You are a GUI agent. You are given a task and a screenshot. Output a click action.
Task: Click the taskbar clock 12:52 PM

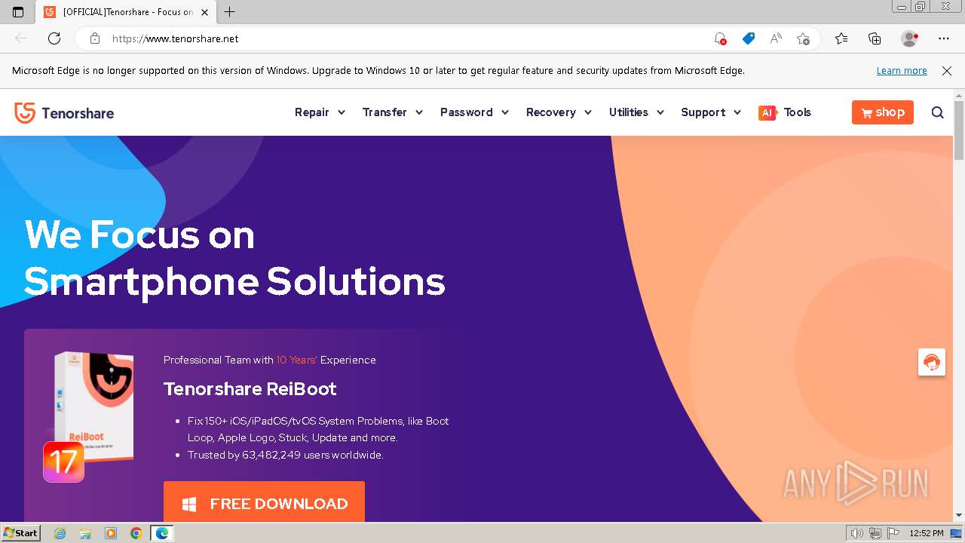[x=927, y=533]
